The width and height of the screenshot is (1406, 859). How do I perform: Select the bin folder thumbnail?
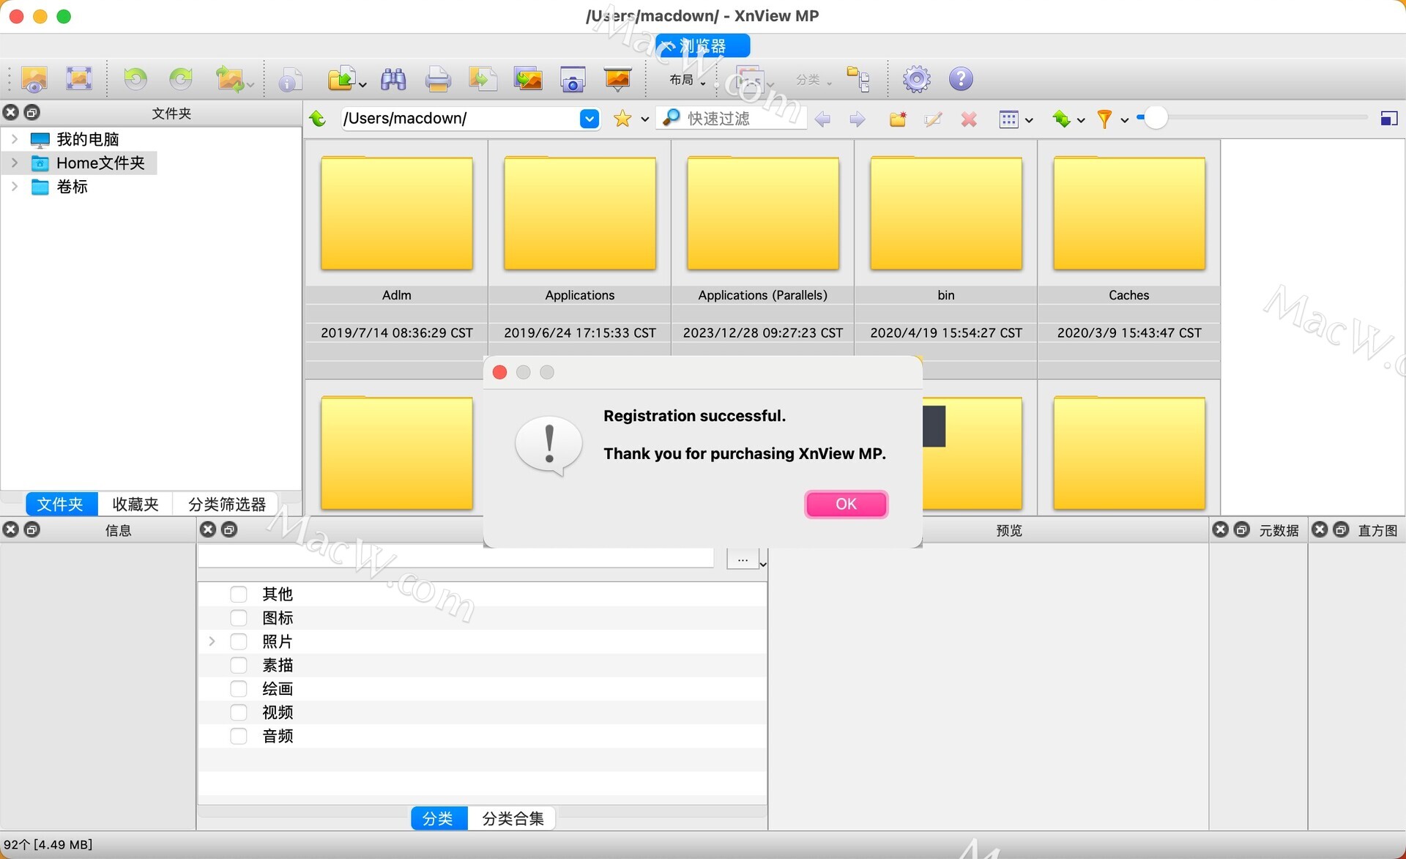pos(945,213)
